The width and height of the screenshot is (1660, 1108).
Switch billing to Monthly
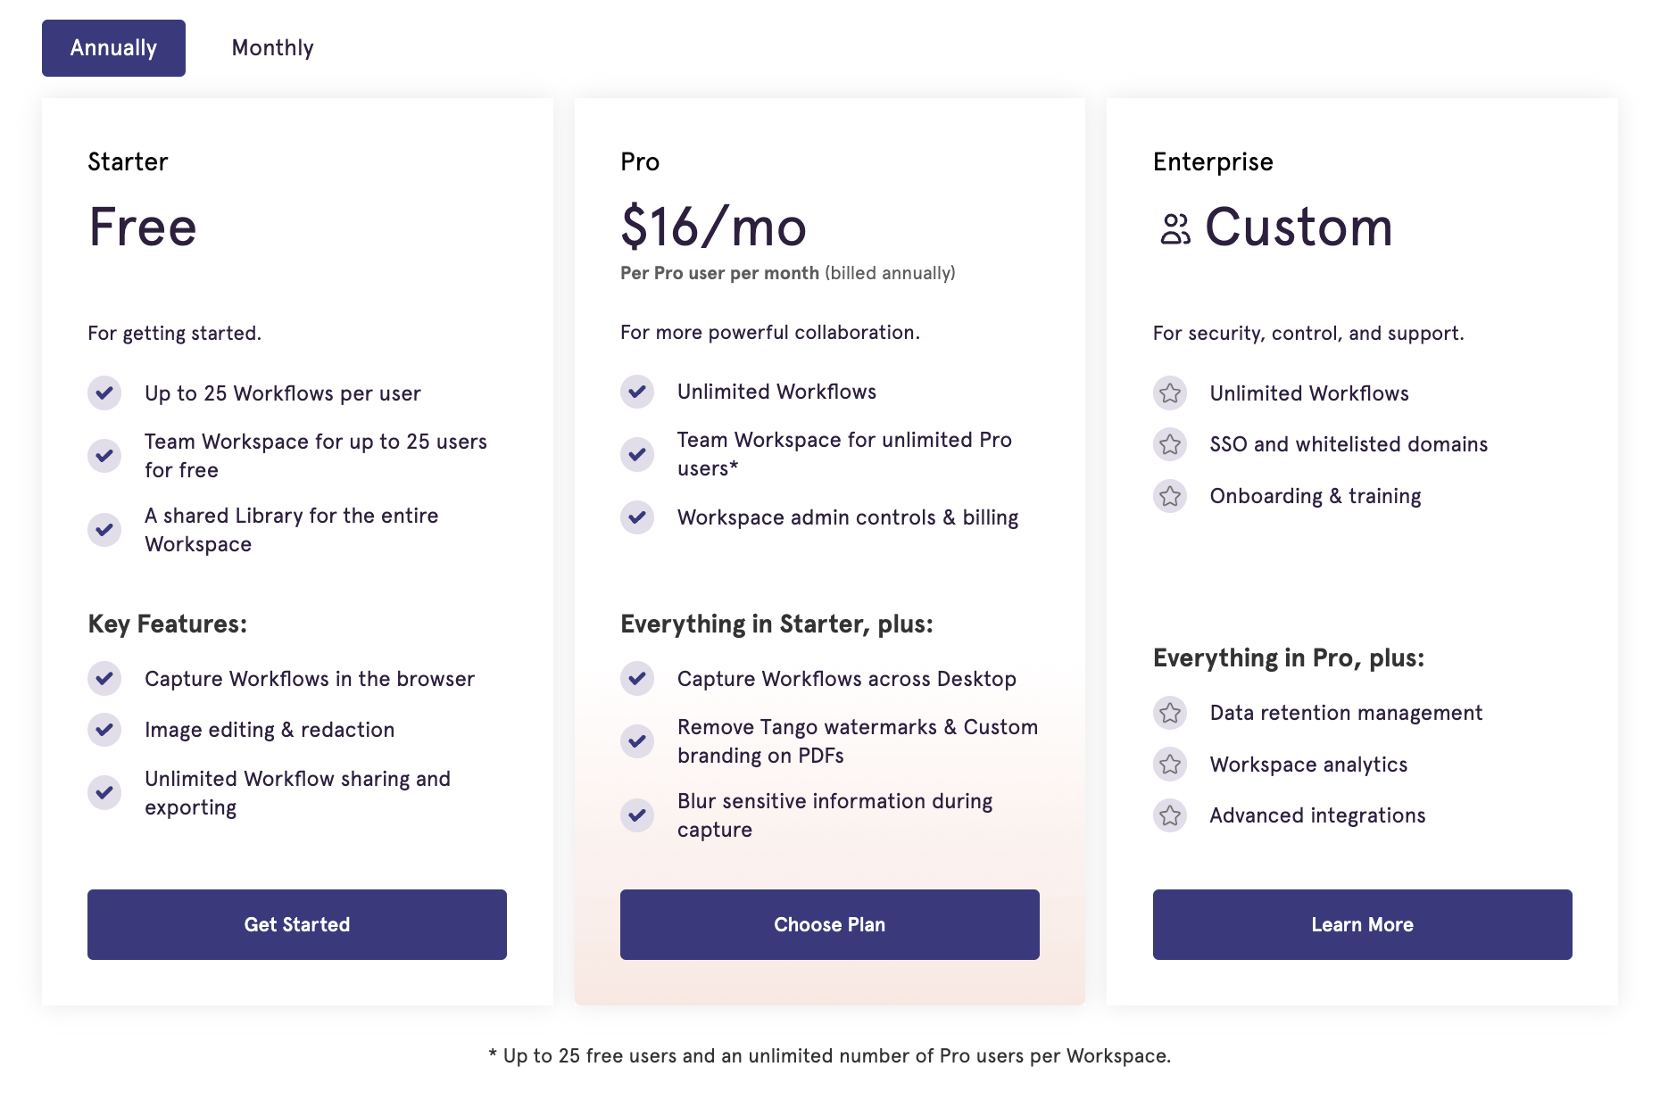[272, 47]
